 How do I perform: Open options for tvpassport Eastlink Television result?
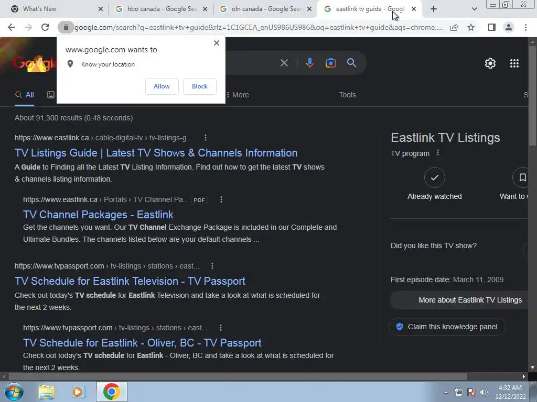(212, 266)
